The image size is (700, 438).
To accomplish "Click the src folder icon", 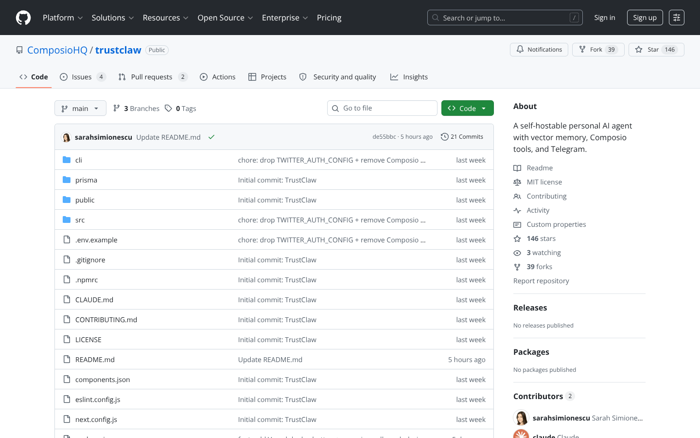I will pyautogui.click(x=67, y=219).
